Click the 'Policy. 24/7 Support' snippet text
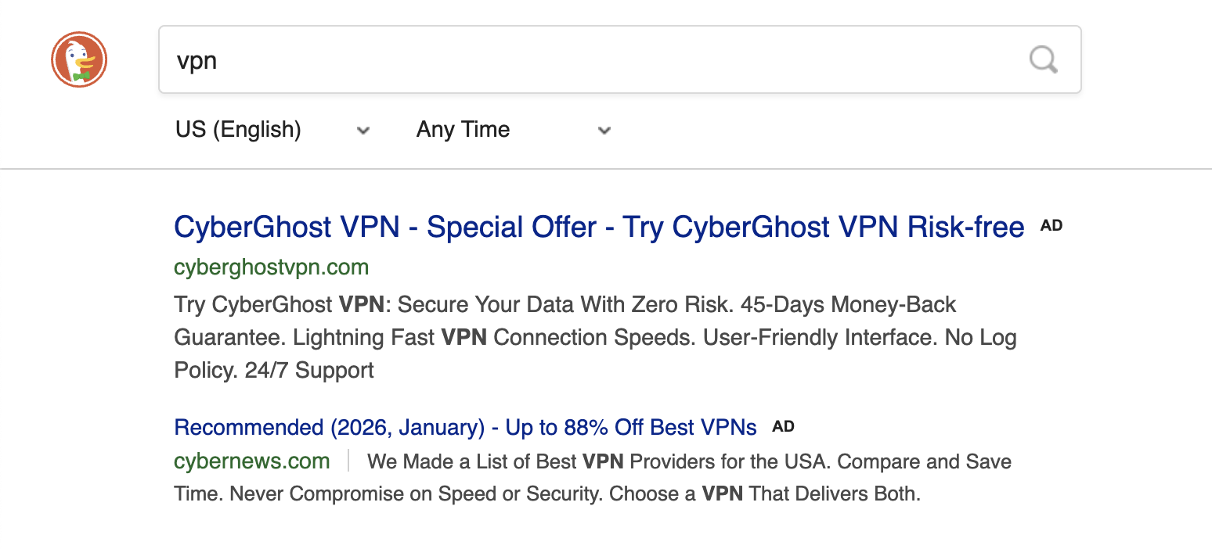 coord(274,370)
